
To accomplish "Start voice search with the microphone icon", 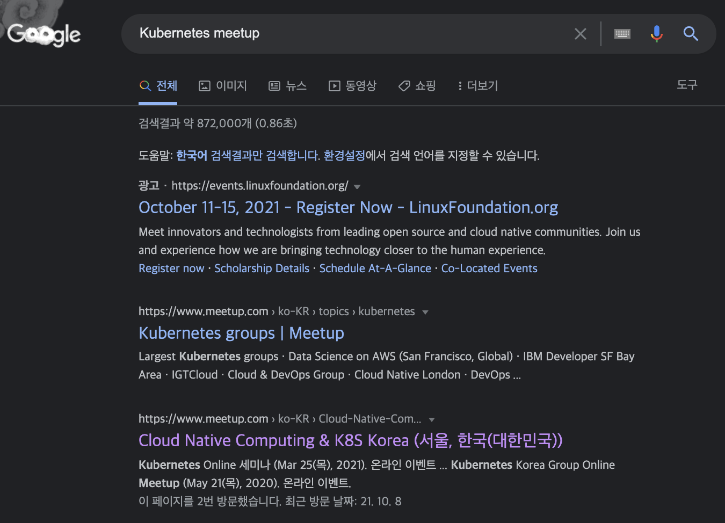I will tap(656, 34).
